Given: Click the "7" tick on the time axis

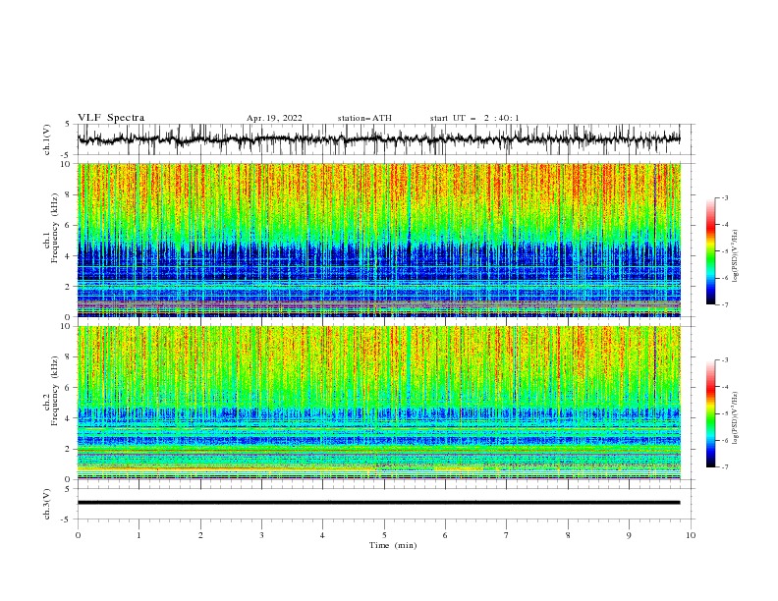Looking at the screenshot, I should (x=507, y=535).
